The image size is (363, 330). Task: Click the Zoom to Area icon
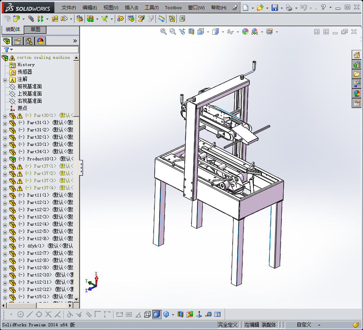point(173,31)
